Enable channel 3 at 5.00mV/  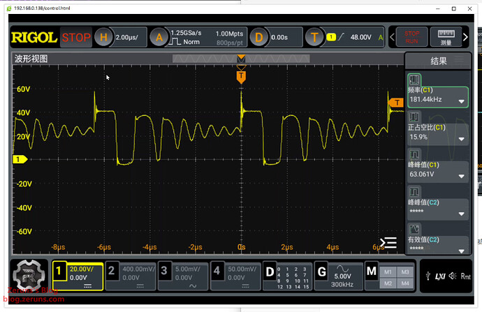[182, 273]
